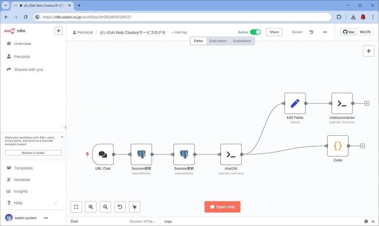Click the Share button

pyautogui.click(x=274, y=32)
